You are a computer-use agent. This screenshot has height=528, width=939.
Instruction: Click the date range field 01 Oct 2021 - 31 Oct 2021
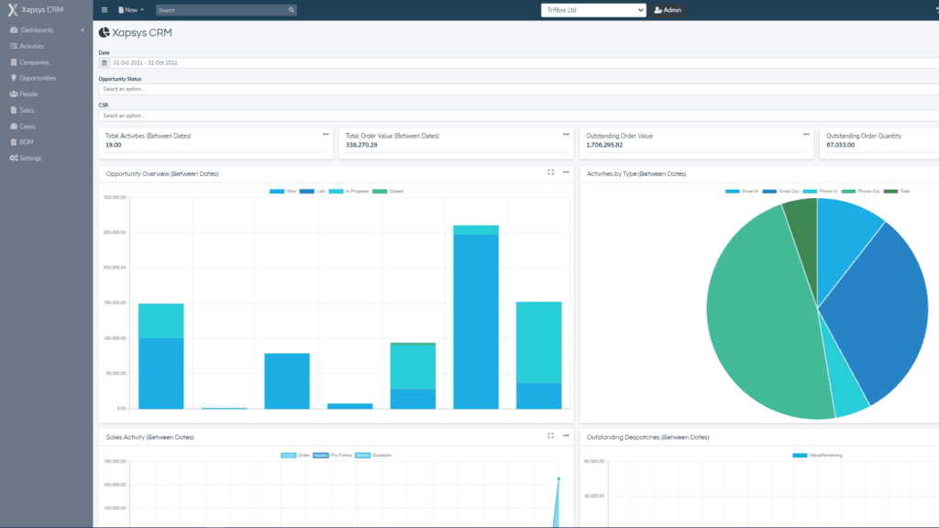[524, 63]
